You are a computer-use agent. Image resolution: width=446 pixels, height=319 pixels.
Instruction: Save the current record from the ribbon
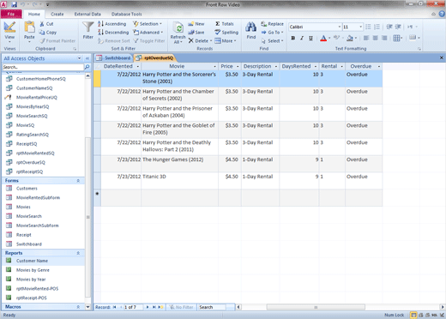coord(196,33)
